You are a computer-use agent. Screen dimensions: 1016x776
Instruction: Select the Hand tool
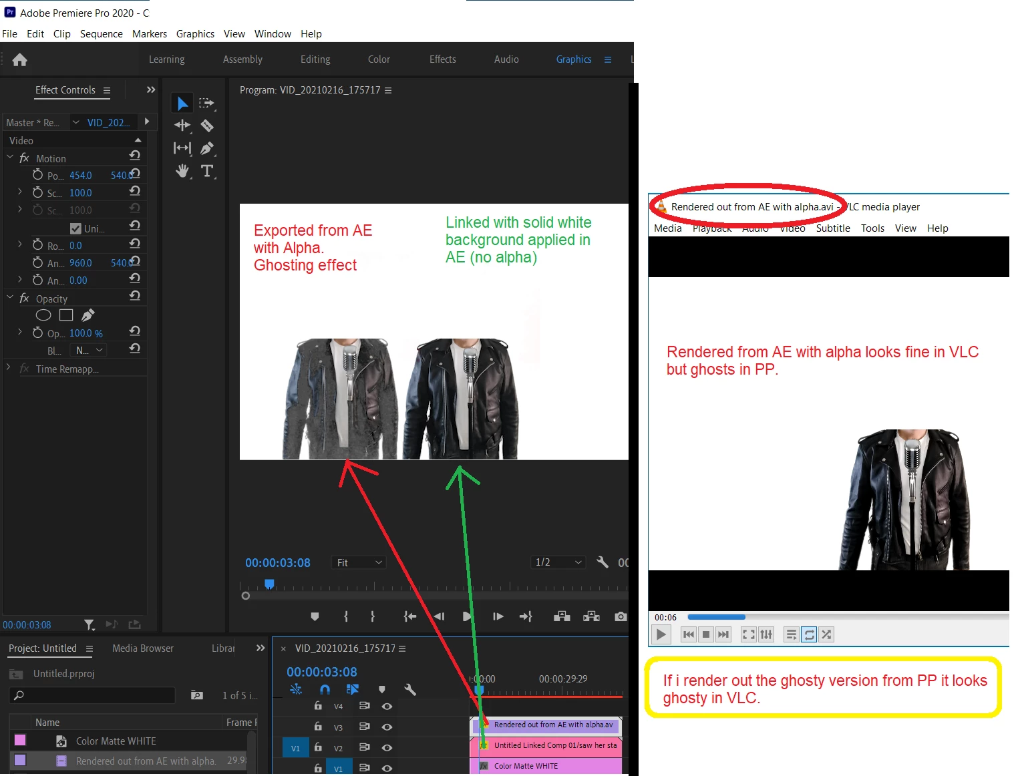182,171
